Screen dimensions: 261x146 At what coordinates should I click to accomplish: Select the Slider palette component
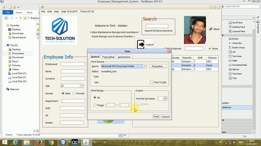[x=233, y=60]
